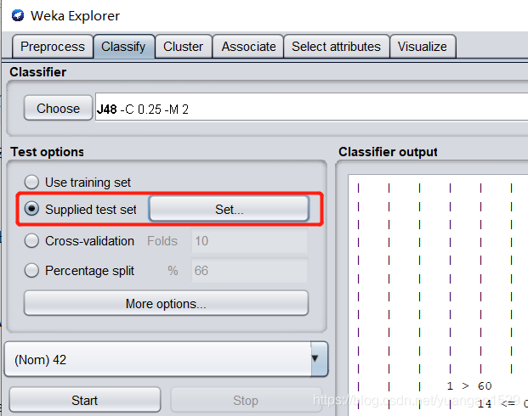Click the Stop button
528x416 pixels.
click(x=246, y=400)
